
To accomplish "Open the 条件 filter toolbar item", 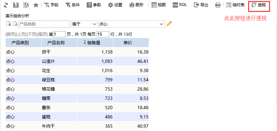I will click(x=73, y=5).
